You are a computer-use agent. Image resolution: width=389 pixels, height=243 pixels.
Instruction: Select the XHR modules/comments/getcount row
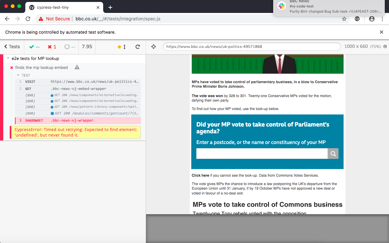[x=78, y=113]
